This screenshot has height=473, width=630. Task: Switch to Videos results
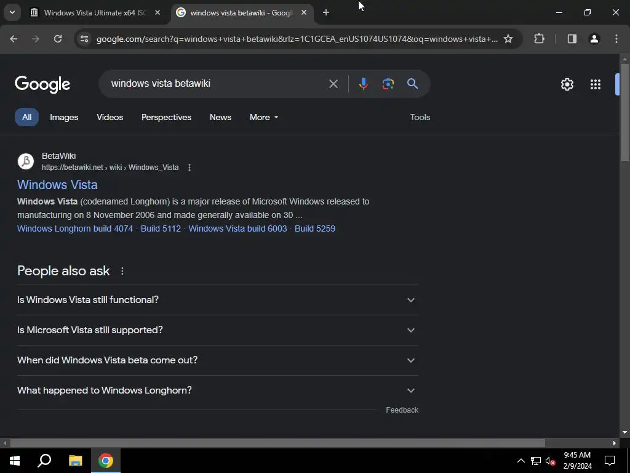(x=110, y=117)
